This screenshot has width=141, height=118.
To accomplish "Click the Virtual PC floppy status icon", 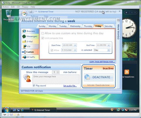I will (x=11, y=115).
